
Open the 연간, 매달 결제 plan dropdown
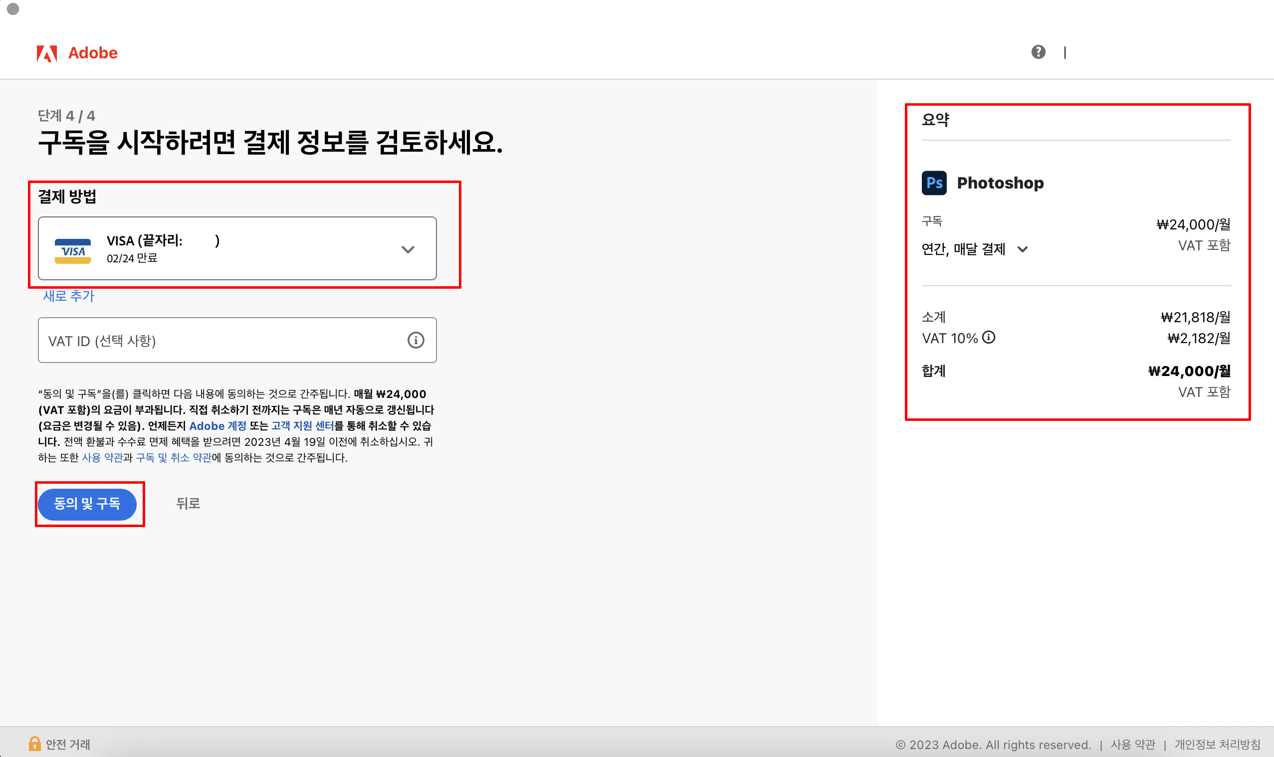point(974,249)
